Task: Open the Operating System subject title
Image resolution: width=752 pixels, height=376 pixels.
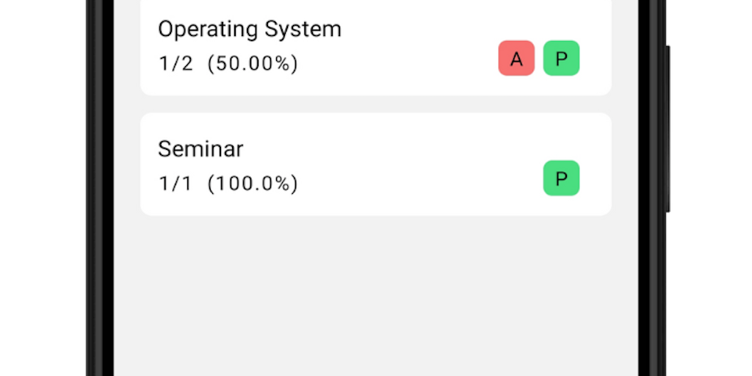Action: 250,29
